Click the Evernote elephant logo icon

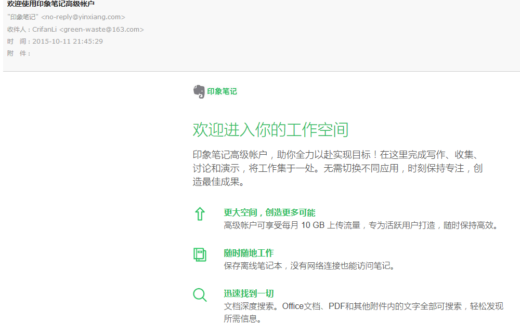(199, 91)
